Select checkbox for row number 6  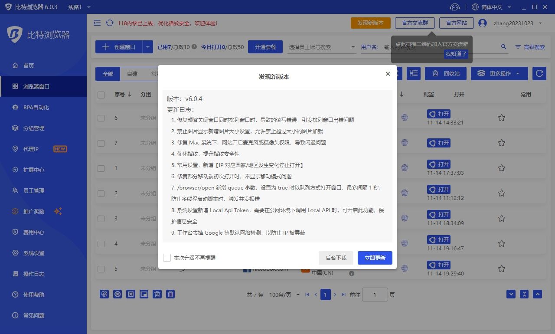[x=101, y=118]
